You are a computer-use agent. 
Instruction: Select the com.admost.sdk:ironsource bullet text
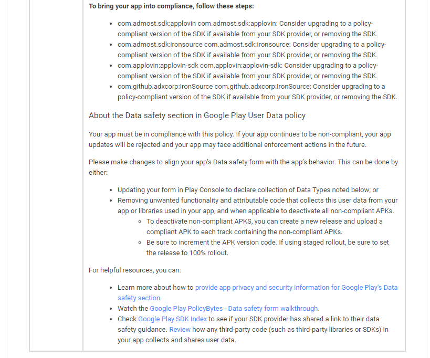tap(251, 50)
